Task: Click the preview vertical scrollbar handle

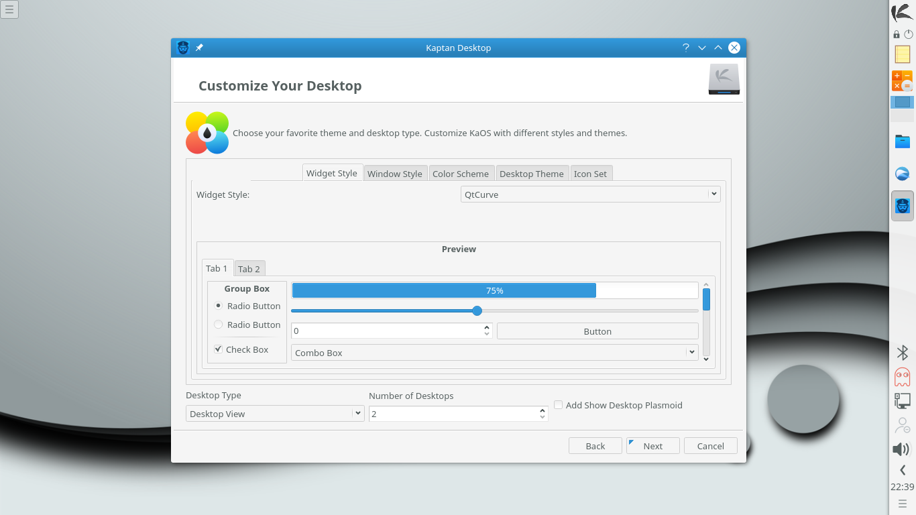Action: point(706,299)
